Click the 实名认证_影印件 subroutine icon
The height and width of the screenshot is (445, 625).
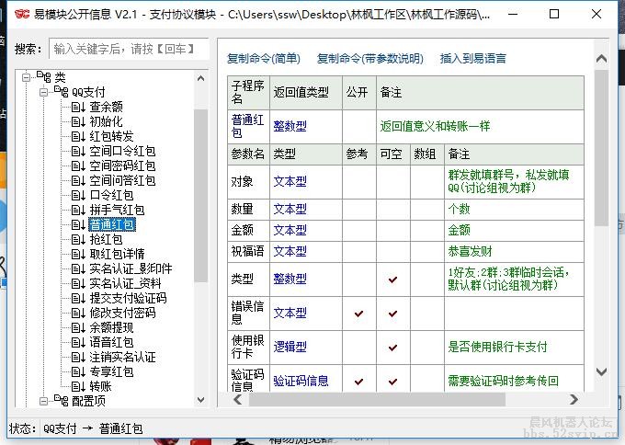tap(78, 268)
